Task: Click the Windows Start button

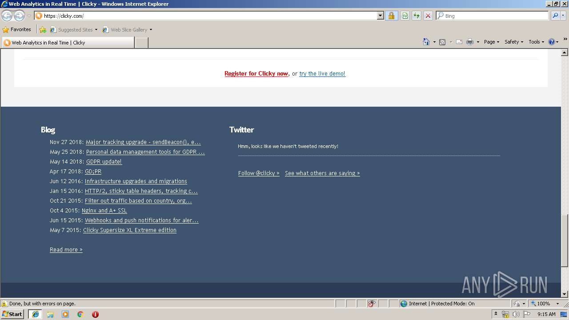Action: pos(12,314)
